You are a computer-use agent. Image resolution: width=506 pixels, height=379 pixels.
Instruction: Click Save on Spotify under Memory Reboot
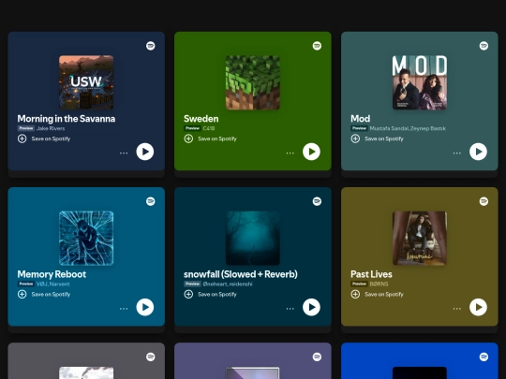[51, 294]
